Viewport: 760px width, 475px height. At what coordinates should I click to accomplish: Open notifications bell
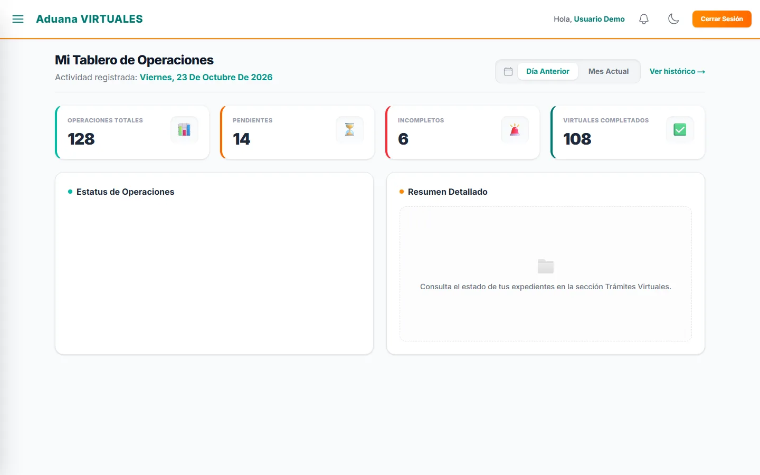pyautogui.click(x=644, y=19)
